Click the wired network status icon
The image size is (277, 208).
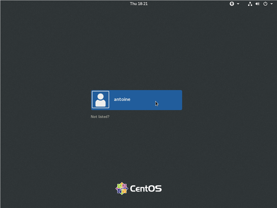coord(250,4)
